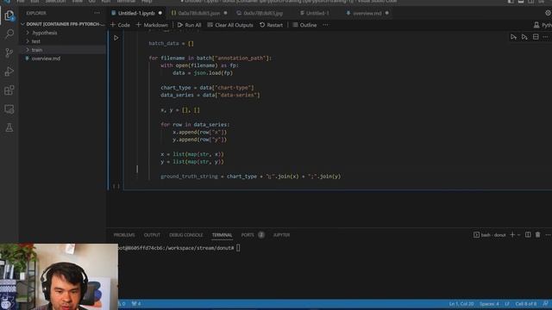
Task: Kill terminal with trash icon
Action: coord(537,234)
